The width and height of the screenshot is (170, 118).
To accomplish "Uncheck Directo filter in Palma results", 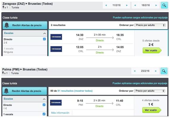I will (44, 105).
